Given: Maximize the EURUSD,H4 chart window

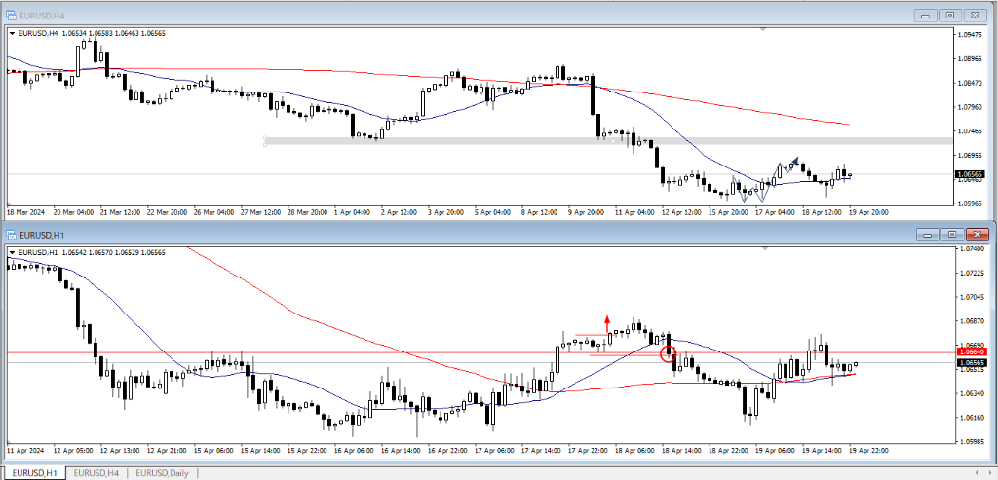Looking at the screenshot, I should click(950, 15).
